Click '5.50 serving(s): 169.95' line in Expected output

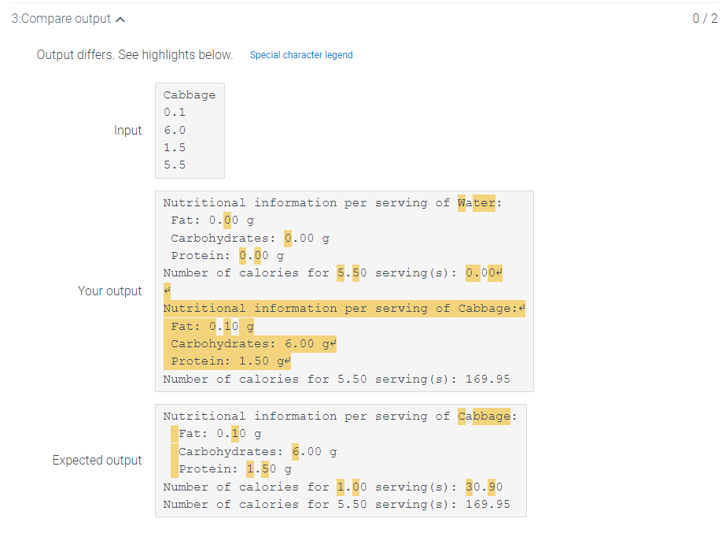[337, 504]
